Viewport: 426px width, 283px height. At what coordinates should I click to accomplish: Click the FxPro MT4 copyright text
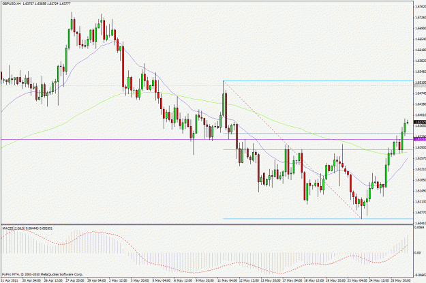point(42,274)
